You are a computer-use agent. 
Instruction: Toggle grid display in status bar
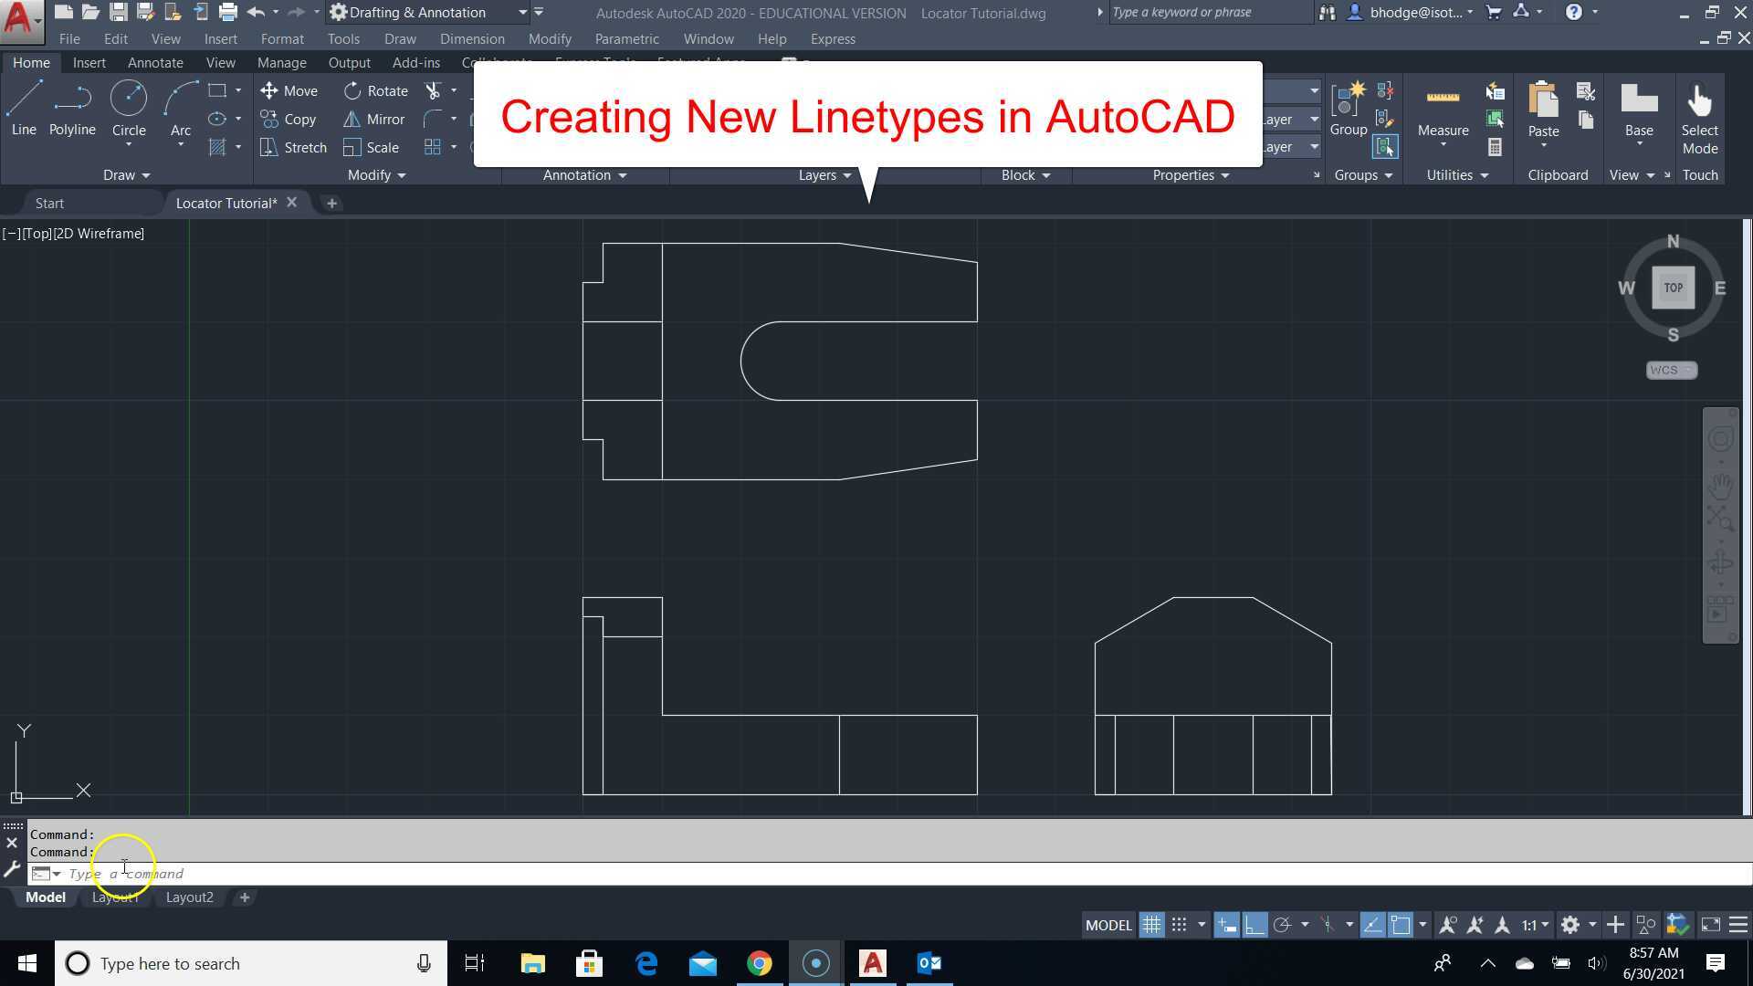pyautogui.click(x=1152, y=924)
